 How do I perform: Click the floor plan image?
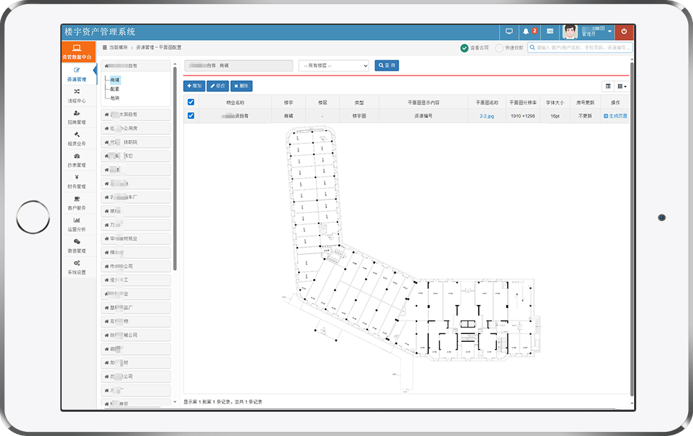pos(411,259)
